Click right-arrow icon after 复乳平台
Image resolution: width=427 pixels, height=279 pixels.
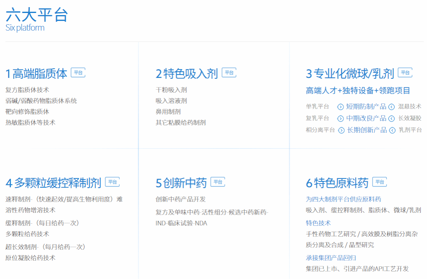tap(340, 119)
